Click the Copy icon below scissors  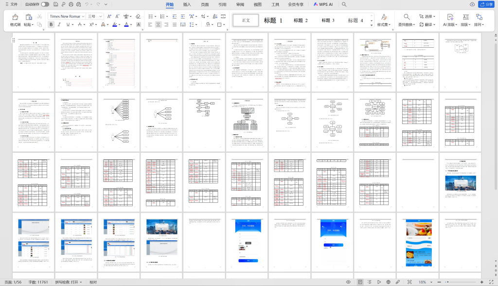pyautogui.click(x=39, y=24)
